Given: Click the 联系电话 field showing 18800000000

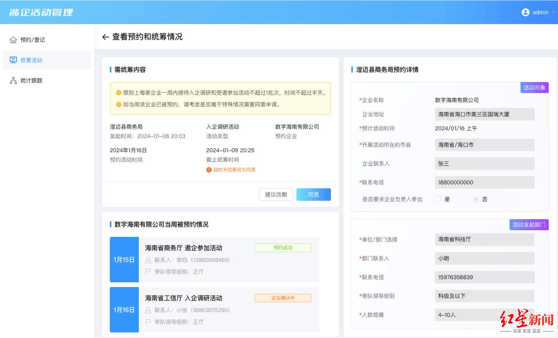Looking at the screenshot, I should [x=484, y=182].
